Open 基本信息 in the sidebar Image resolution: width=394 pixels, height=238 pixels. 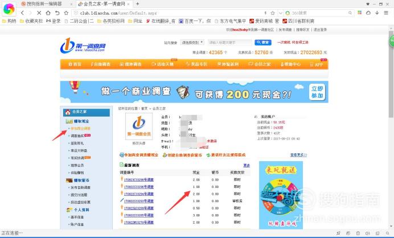77,217
